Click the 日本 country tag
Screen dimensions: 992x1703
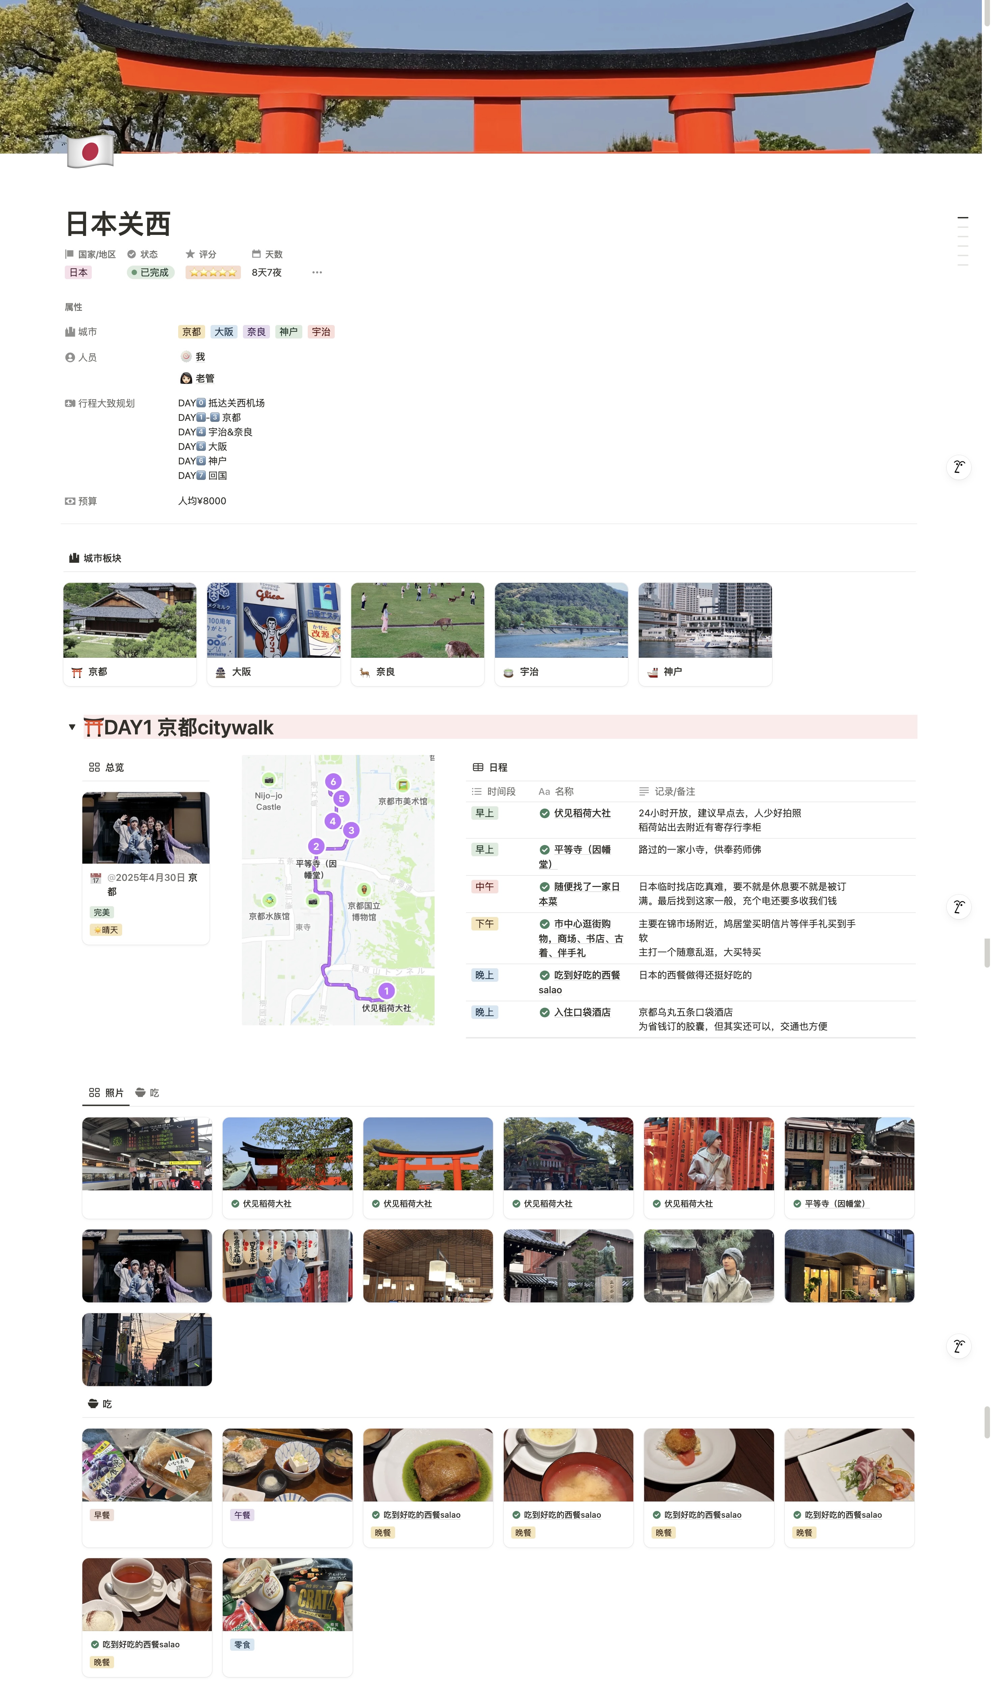coord(79,272)
